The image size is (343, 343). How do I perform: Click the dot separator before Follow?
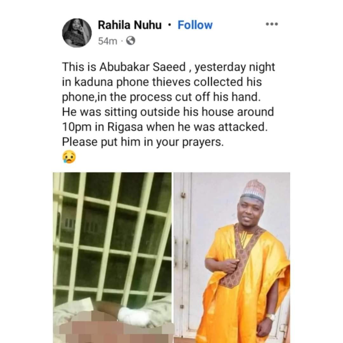tap(169, 25)
